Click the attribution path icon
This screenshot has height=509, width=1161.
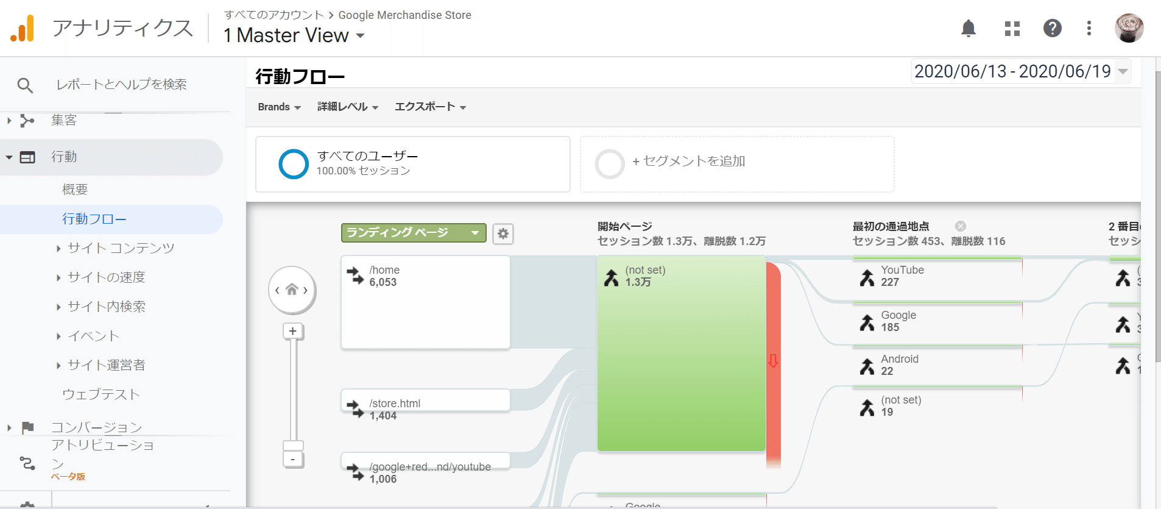(27, 463)
